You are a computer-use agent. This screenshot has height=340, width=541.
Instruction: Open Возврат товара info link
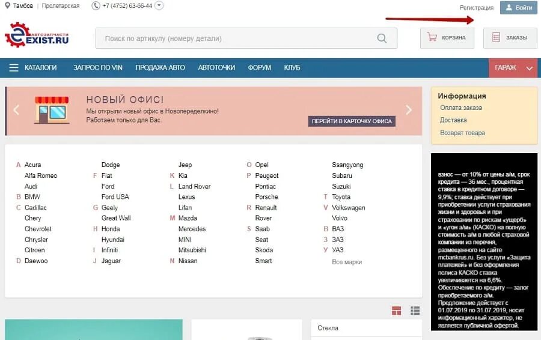click(x=462, y=133)
